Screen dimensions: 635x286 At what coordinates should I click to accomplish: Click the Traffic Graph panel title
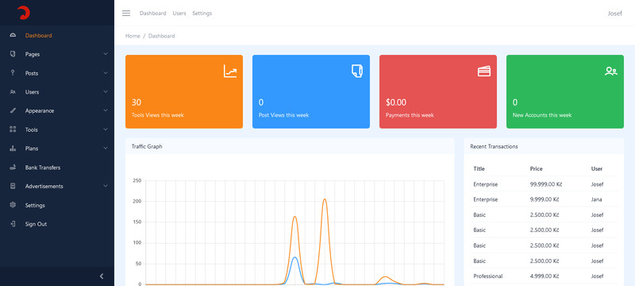[x=147, y=147]
